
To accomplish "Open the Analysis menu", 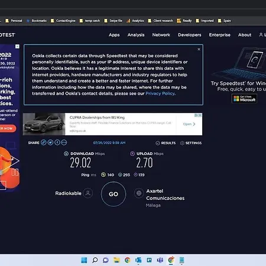I will click(x=136, y=35).
